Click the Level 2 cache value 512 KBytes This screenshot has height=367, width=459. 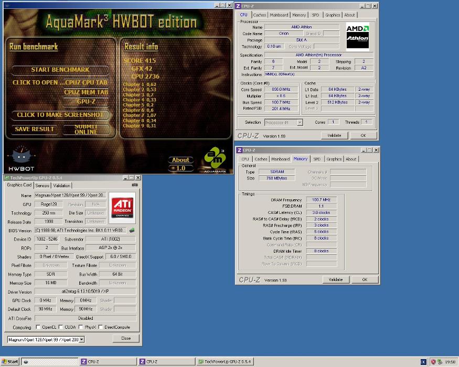point(337,102)
